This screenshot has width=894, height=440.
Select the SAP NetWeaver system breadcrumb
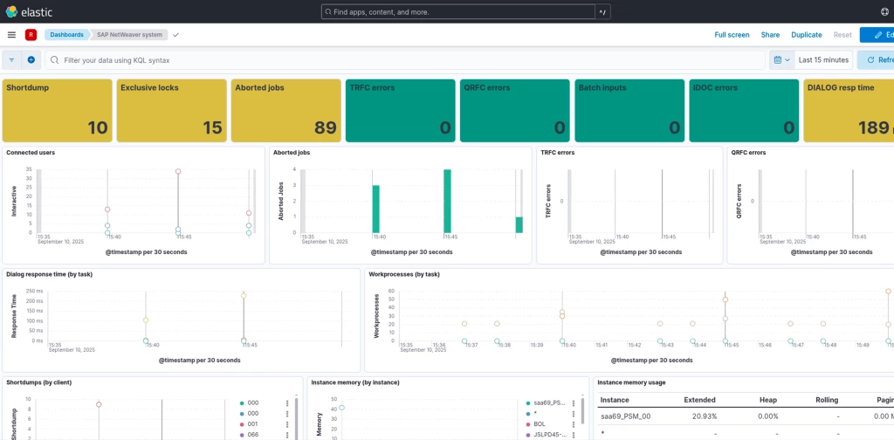(x=129, y=35)
